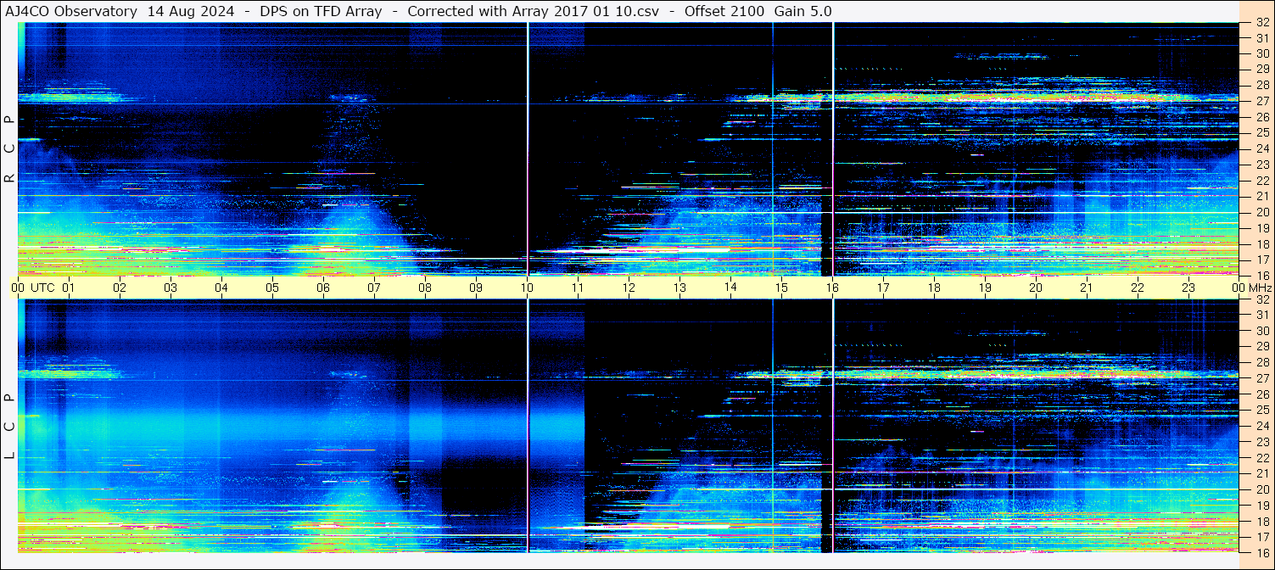1275x570 pixels.
Task: Click the "24" MHz label of LCP panel
Action: tap(1262, 426)
